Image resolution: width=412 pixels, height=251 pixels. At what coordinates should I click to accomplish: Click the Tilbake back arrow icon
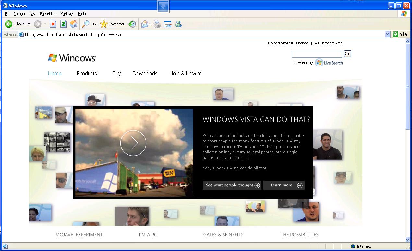coord(9,24)
